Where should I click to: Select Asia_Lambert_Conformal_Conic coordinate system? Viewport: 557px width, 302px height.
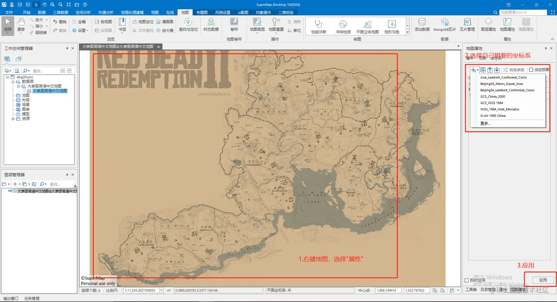(504, 77)
